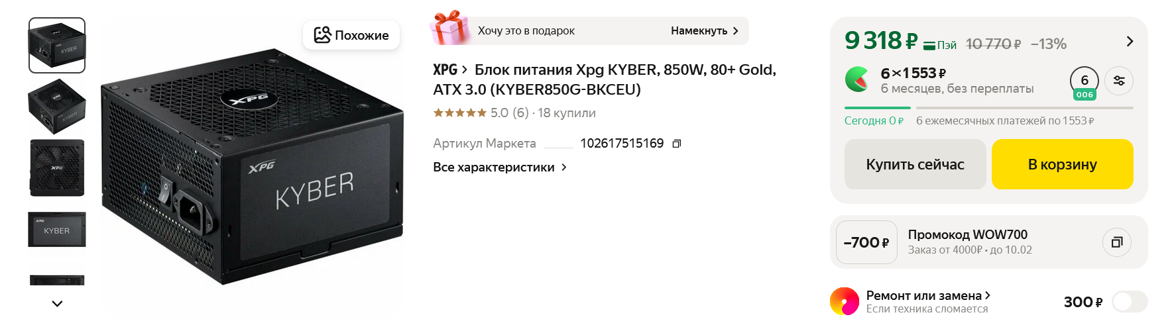The width and height of the screenshot is (1176, 333).
Task: Add item to cart
Action: click(x=1062, y=164)
